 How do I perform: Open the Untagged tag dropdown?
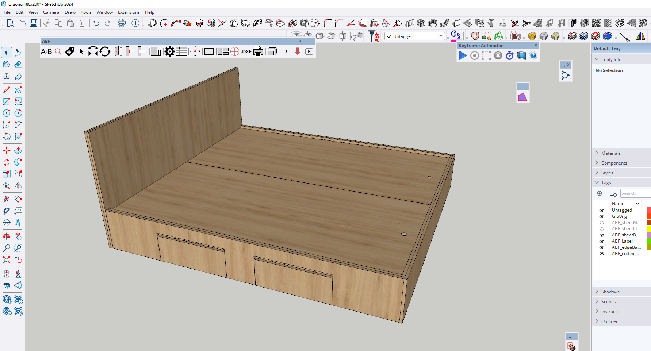(x=441, y=36)
